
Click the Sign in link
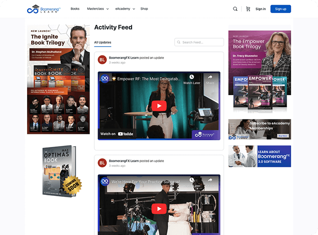261,9
